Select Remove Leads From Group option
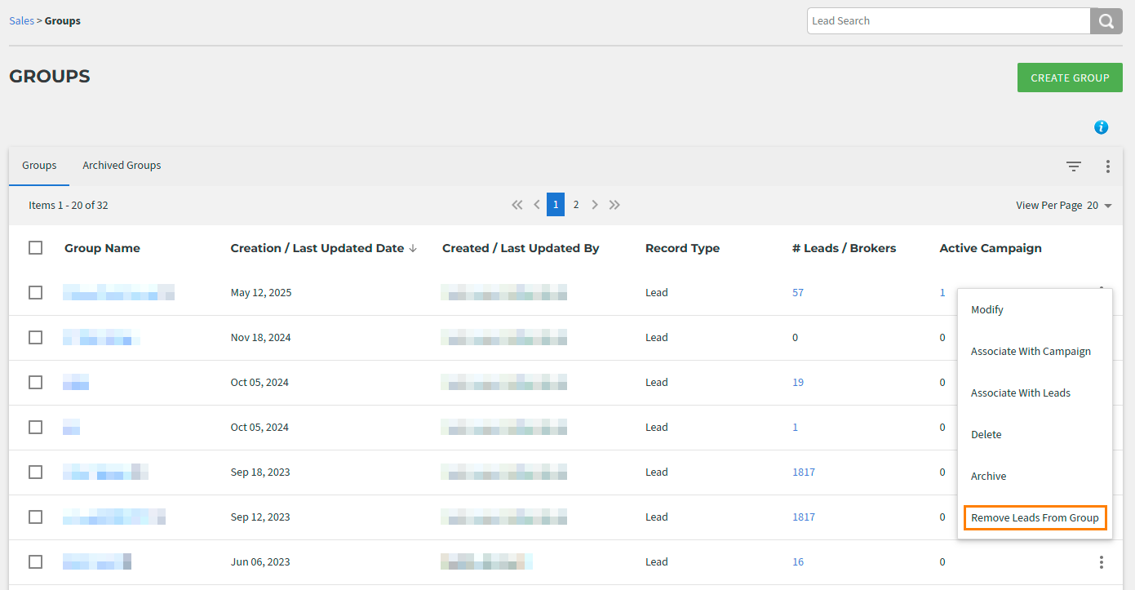 [1035, 518]
